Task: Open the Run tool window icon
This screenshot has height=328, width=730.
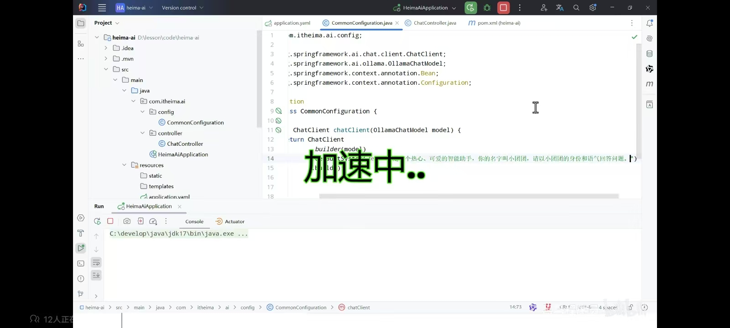Action: point(81,248)
